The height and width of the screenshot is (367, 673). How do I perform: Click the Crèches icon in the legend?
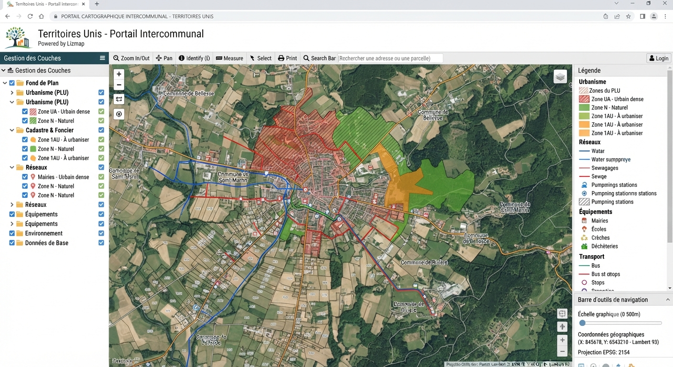(x=584, y=237)
